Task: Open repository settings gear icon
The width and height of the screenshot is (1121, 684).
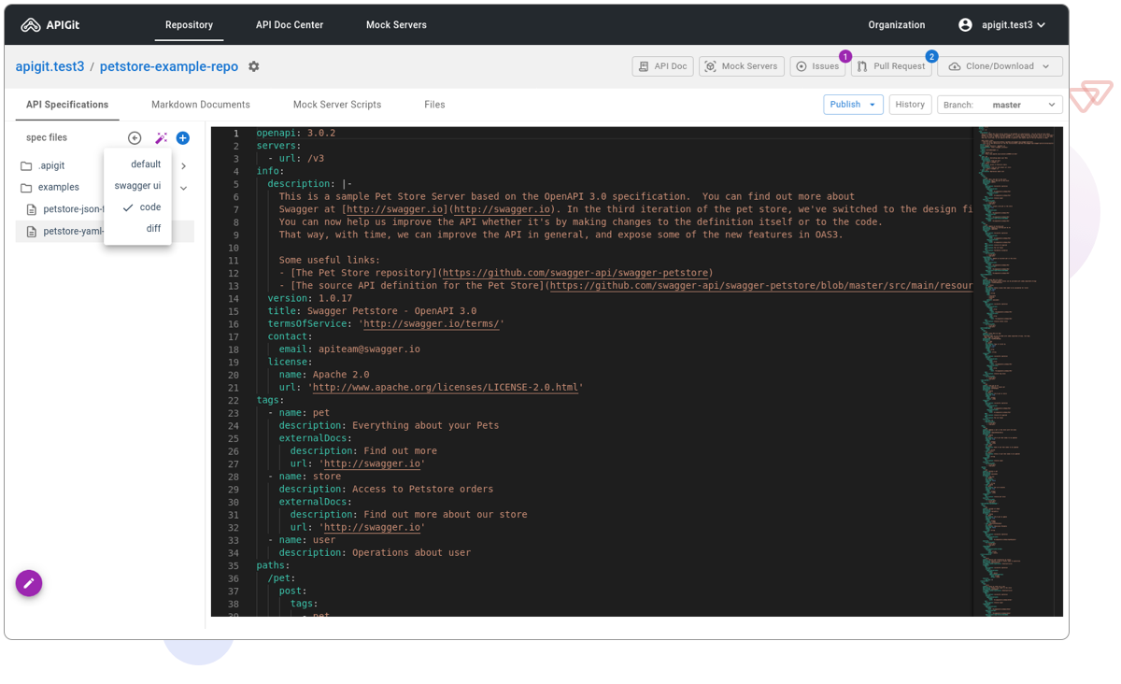Action: pos(254,66)
